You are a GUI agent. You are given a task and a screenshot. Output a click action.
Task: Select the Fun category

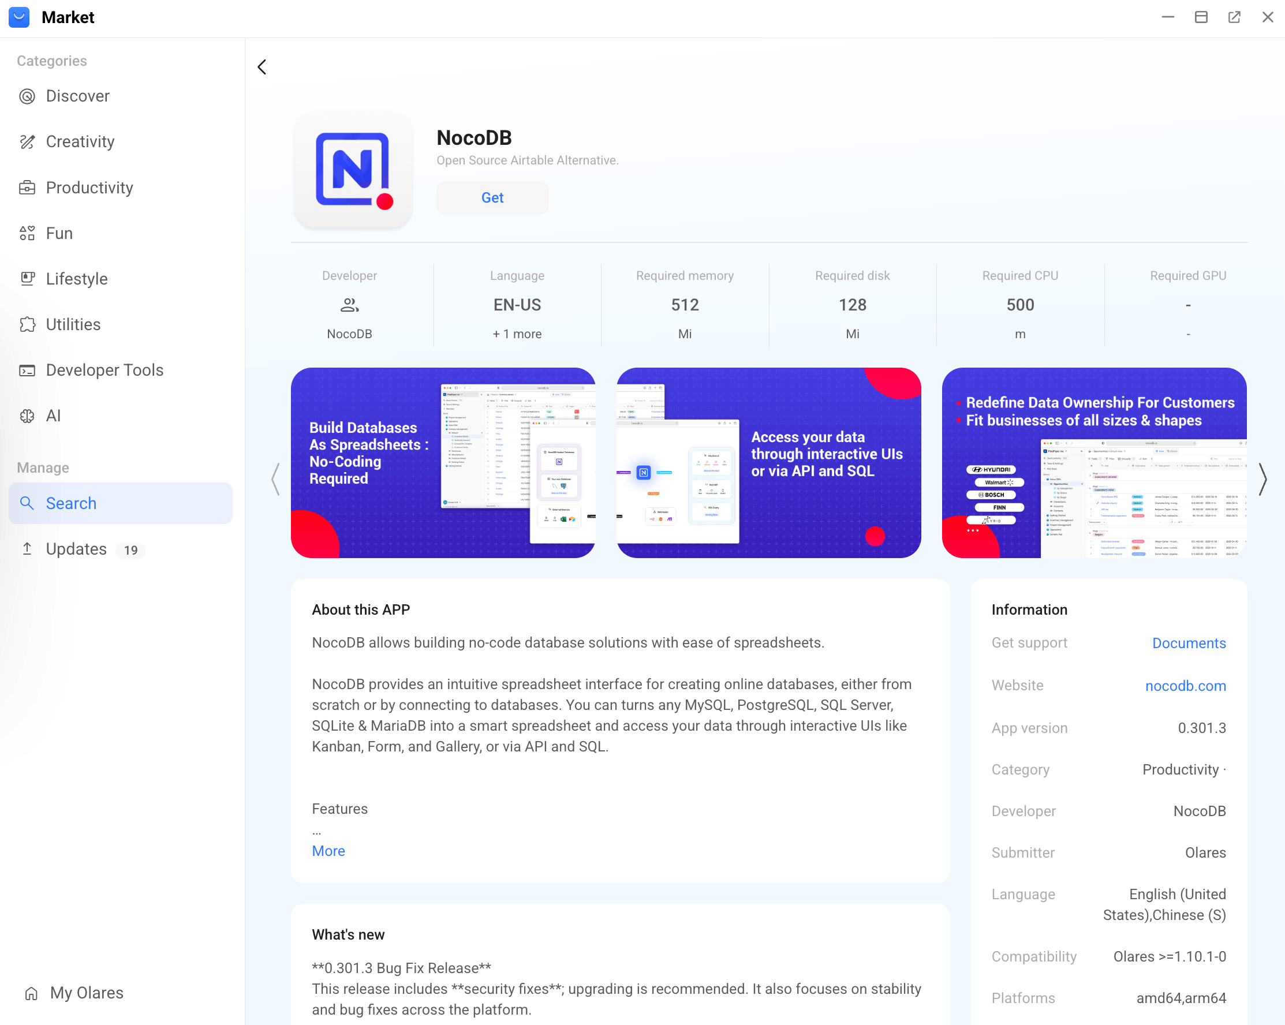click(x=121, y=233)
